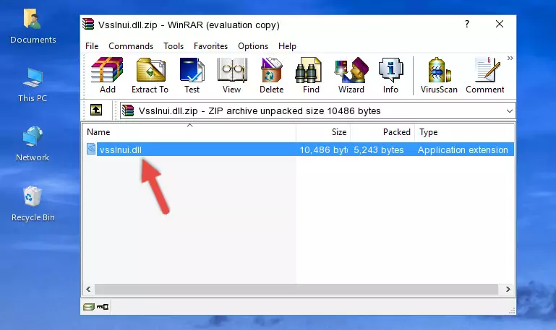This screenshot has width=556, height=330.
Task: Open the Commands menu
Action: 131,46
